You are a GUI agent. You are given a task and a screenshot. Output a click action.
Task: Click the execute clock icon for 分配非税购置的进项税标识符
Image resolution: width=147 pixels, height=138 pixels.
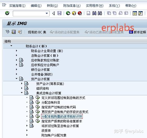click(x=38, y=116)
